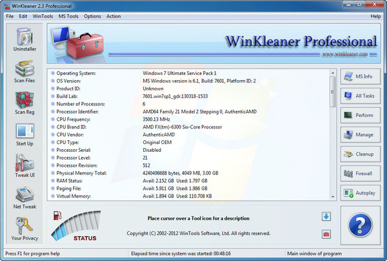Select the CPU Vendor row
387x261 pixels.
click(x=189, y=134)
